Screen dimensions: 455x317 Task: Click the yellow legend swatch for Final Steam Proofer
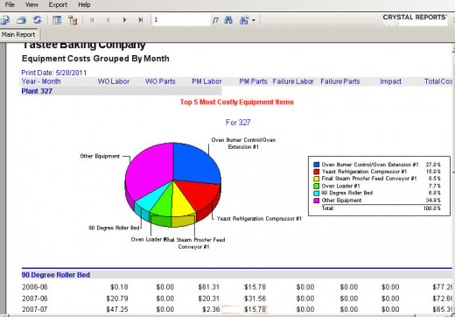[x=316, y=179]
